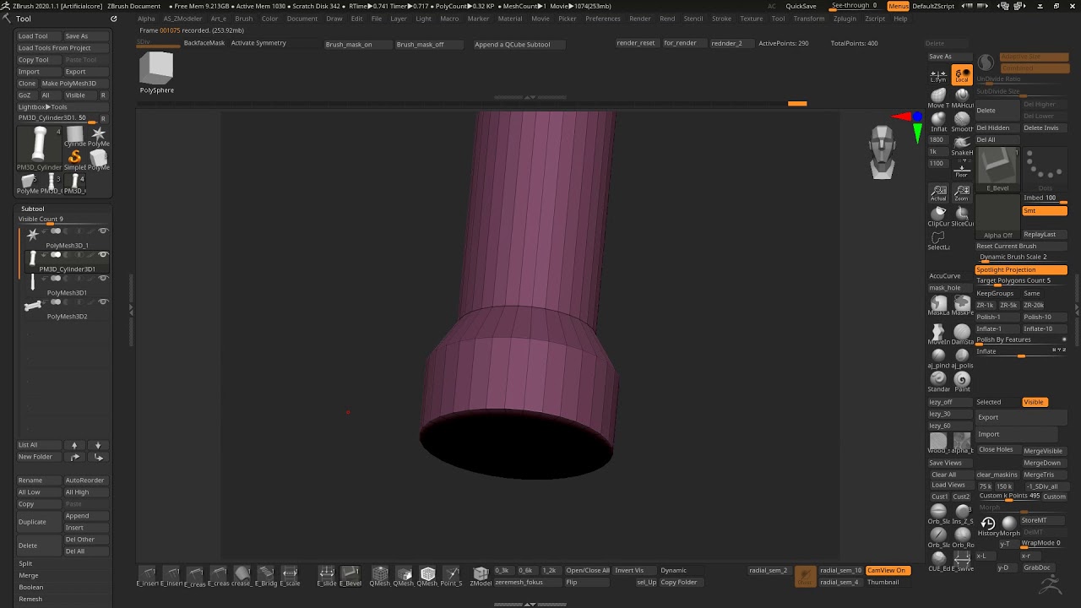Select the CUE_Ed brush icon
This screenshot has height=608, width=1081.
click(938, 561)
